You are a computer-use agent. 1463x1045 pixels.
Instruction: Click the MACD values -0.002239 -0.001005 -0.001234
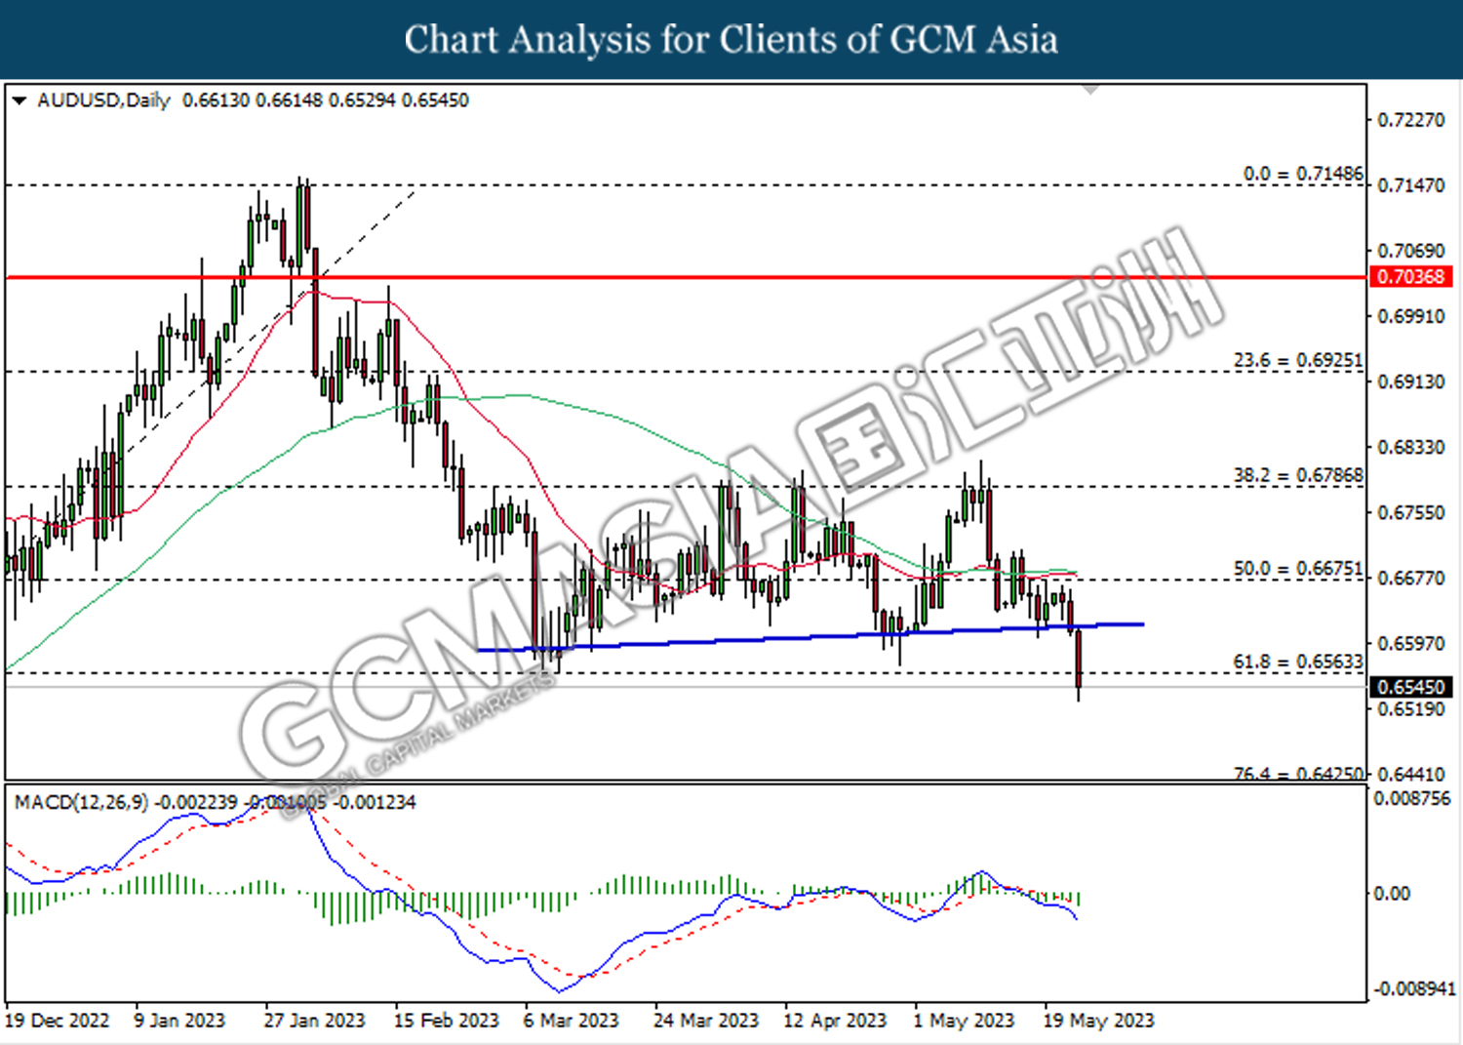click(x=286, y=802)
